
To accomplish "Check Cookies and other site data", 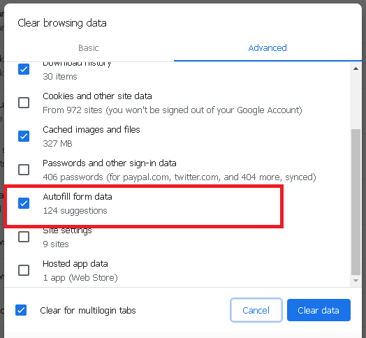I will coord(24,103).
